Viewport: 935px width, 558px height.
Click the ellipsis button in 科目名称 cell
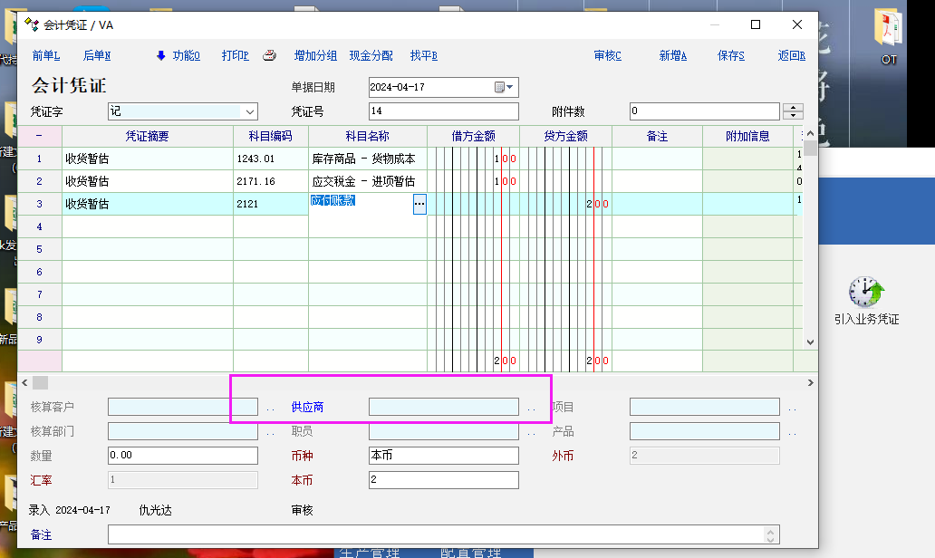pos(419,205)
